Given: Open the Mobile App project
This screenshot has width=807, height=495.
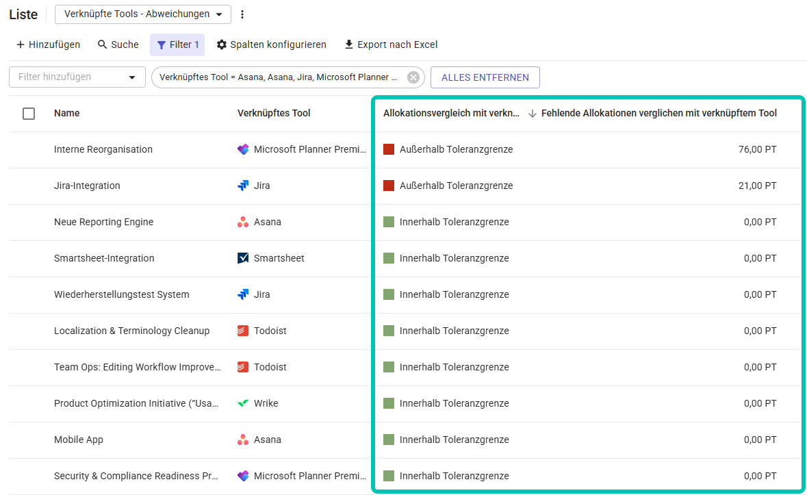Looking at the screenshot, I should click(79, 440).
